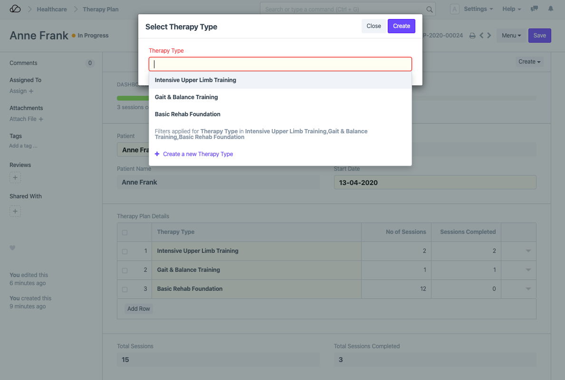This screenshot has width=565, height=380.
Task: Click the print icon
Action: tap(472, 36)
